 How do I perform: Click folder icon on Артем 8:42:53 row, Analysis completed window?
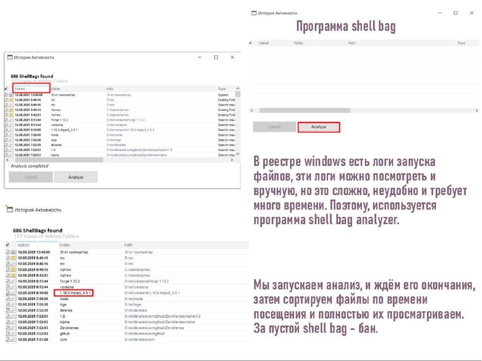tap(11, 115)
